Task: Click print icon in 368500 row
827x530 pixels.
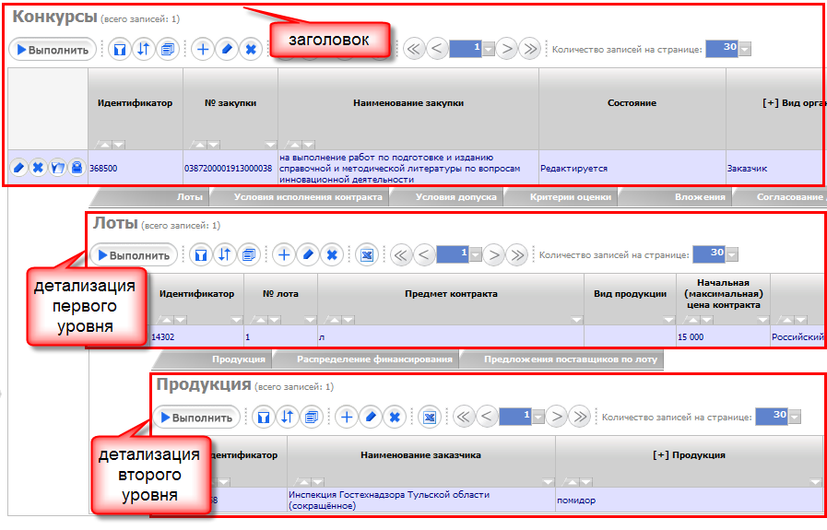Action: click(77, 168)
